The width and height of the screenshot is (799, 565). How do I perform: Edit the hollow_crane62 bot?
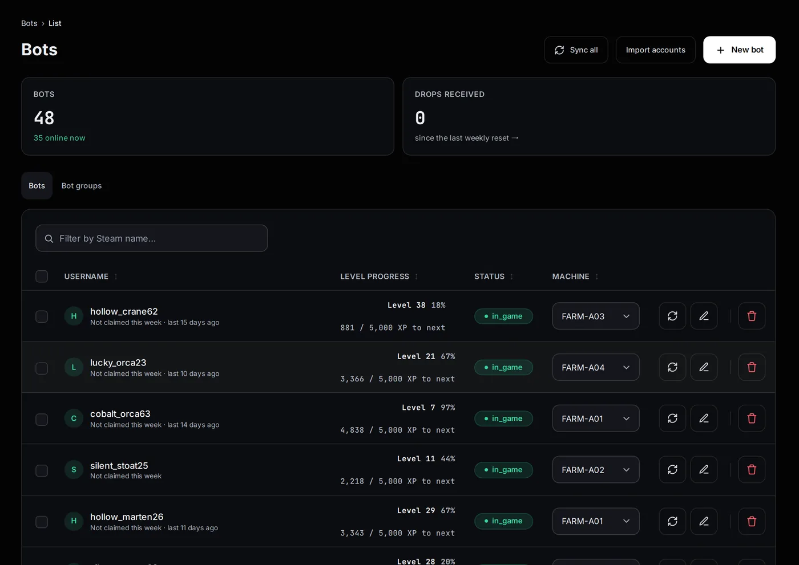[704, 316]
